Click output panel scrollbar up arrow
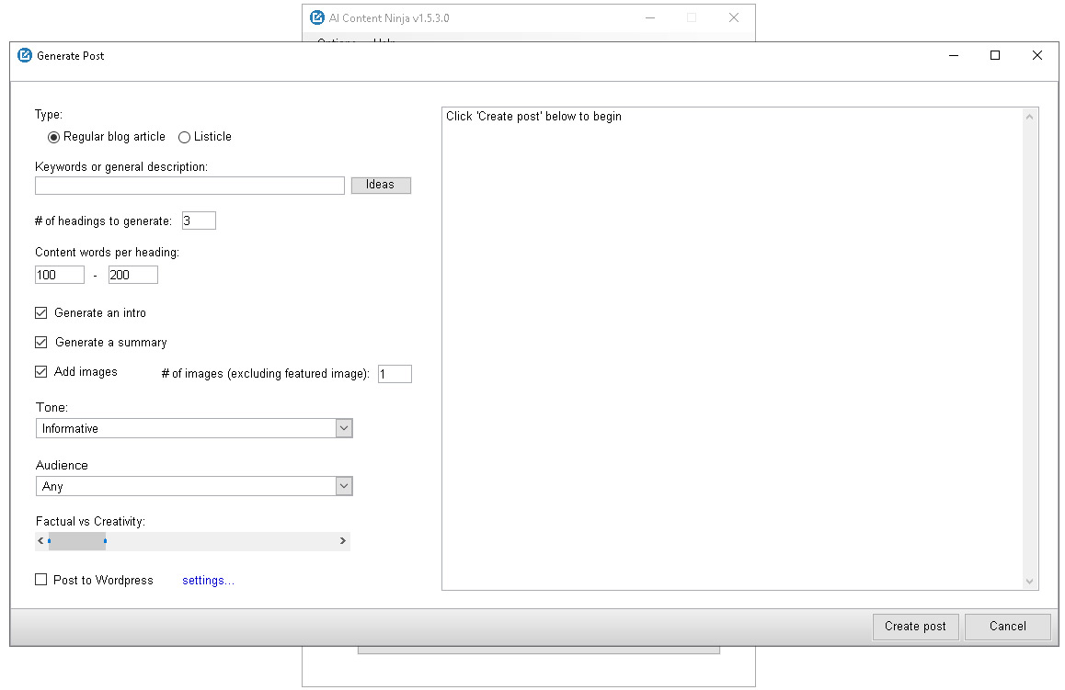The height and width of the screenshot is (690, 1065). pyautogui.click(x=1030, y=117)
